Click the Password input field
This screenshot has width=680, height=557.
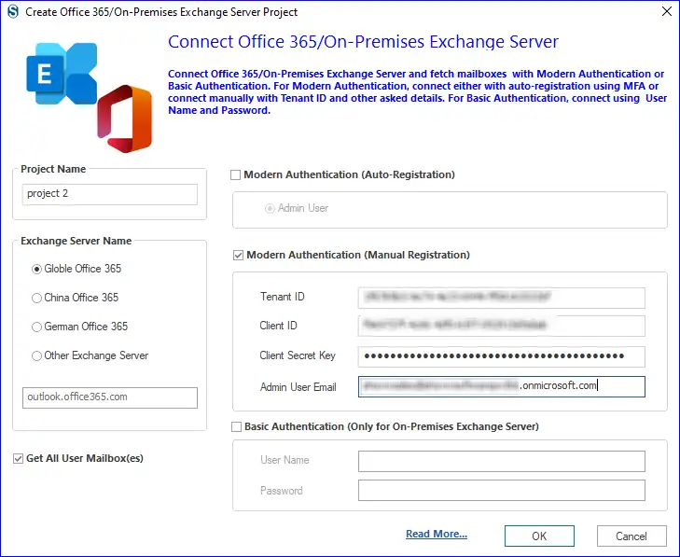[501, 490]
